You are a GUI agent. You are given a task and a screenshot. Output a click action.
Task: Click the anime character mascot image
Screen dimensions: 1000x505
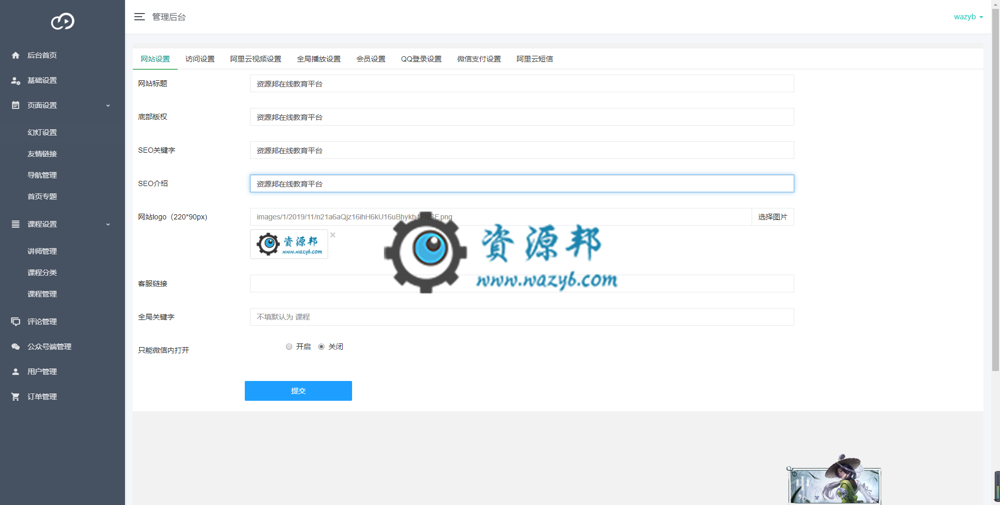click(x=833, y=478)
